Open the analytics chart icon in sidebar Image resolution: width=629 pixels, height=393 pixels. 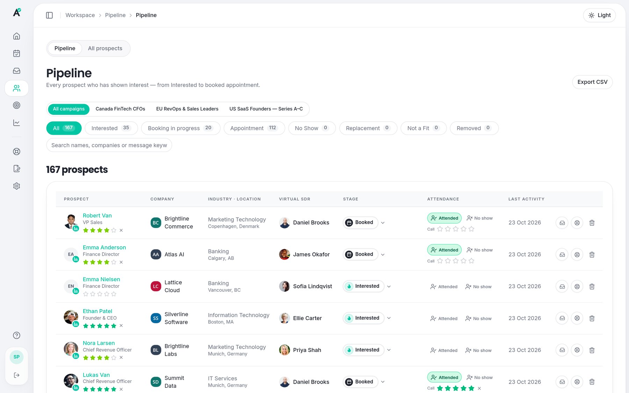tap(16, 123)
